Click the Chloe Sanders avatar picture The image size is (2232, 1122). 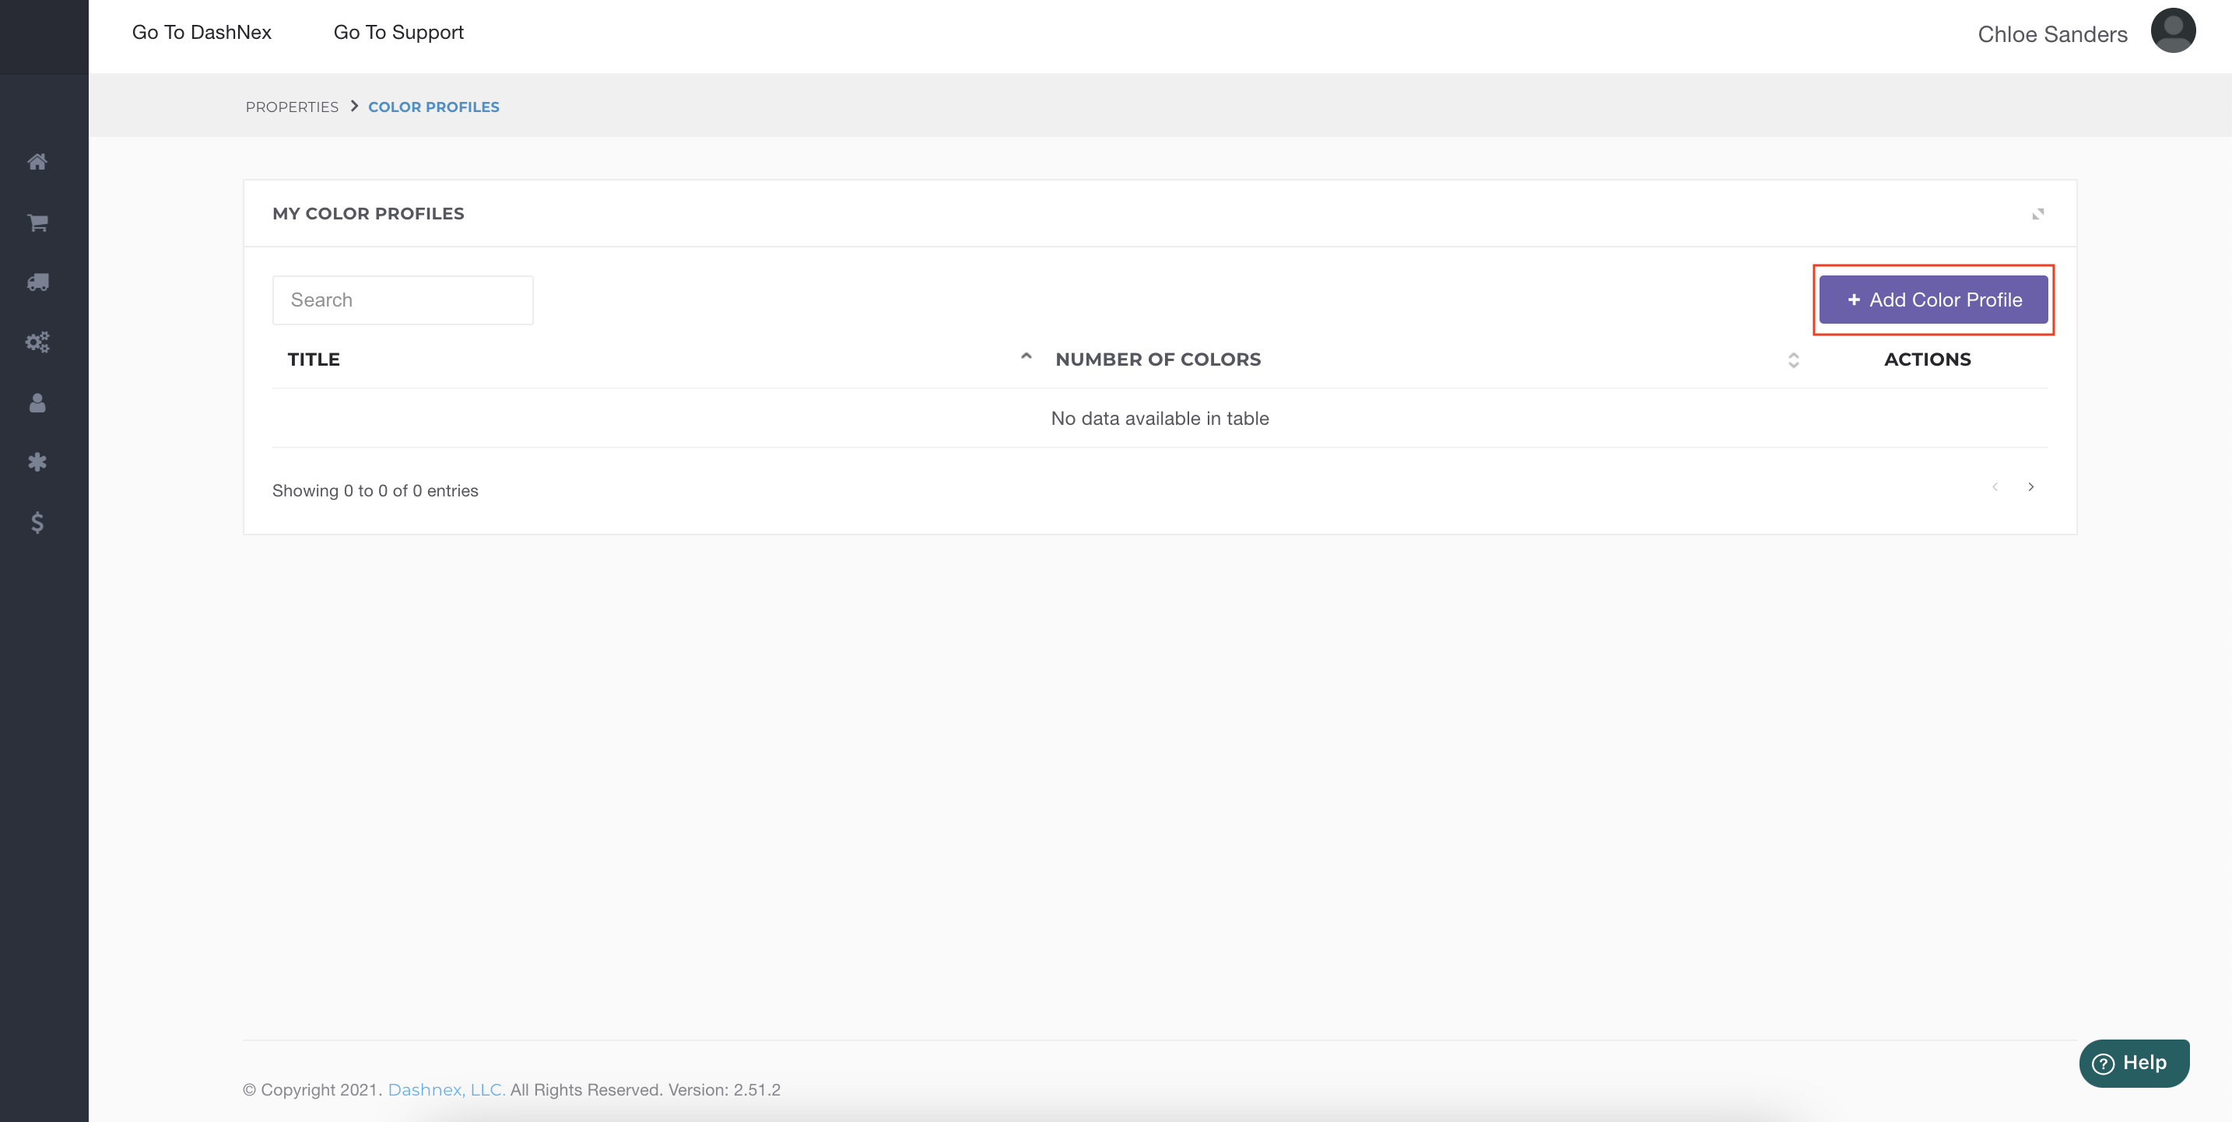[2171, 31]
